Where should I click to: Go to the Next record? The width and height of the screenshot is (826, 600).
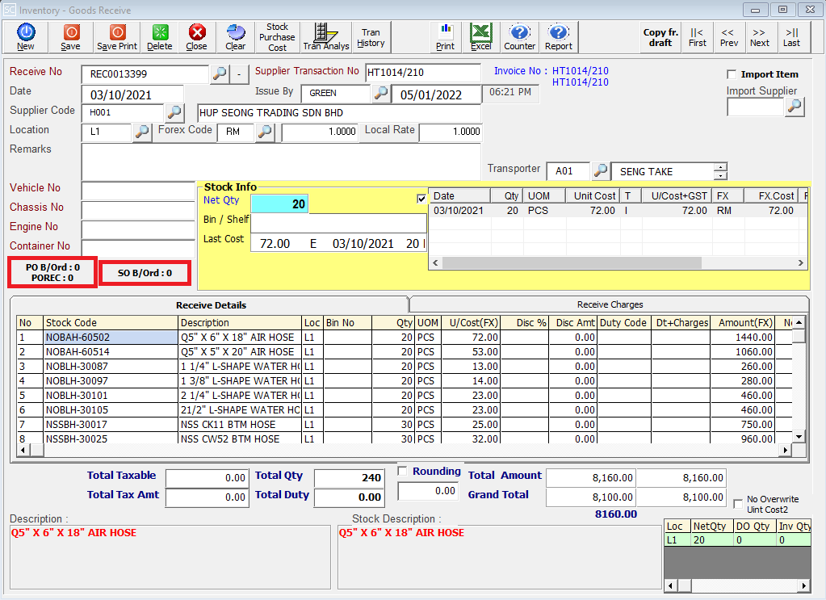coord(760,37)
